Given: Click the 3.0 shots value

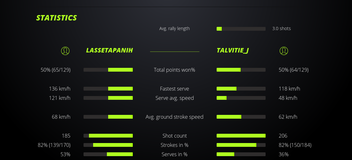Looking at the screenshot, I should click(282, 28).
